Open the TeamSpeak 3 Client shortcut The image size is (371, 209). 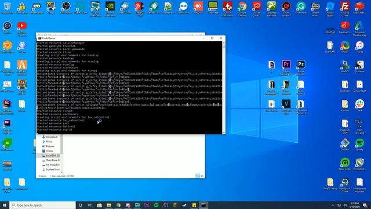[345, 185]
